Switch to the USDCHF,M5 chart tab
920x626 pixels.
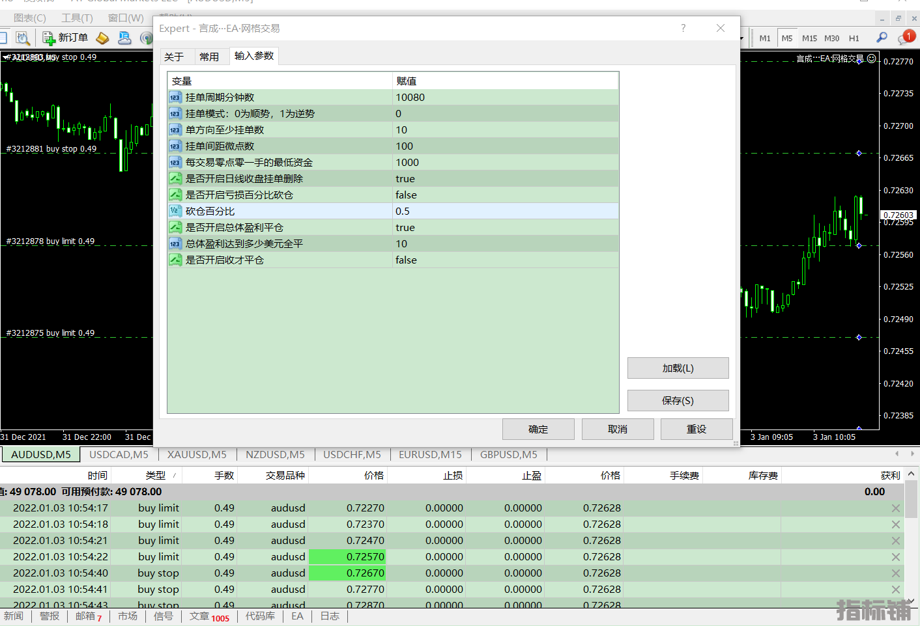[x=352, y=454]
